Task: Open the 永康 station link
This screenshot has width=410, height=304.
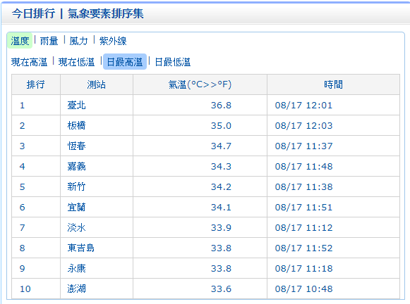Action: coord(76,268)
